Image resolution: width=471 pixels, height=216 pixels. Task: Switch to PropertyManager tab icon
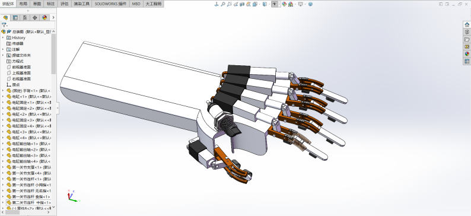[x=15, y=17]
